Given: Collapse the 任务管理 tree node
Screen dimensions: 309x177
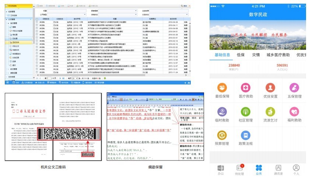Looking at the screenshot, I should (x=6, y=12).
